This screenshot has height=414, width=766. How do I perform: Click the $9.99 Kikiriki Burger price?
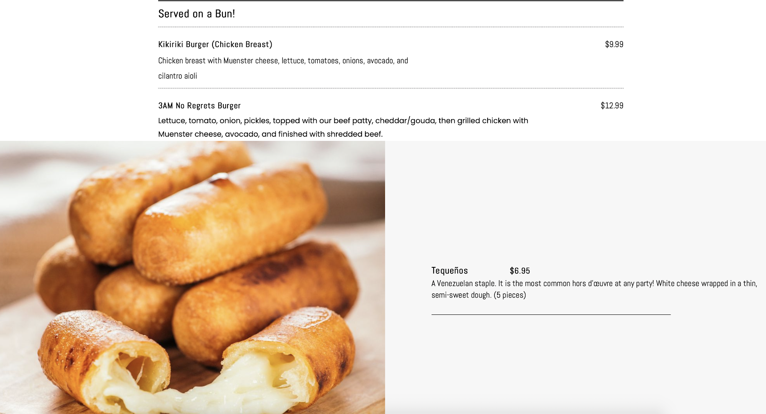point(614,44)
